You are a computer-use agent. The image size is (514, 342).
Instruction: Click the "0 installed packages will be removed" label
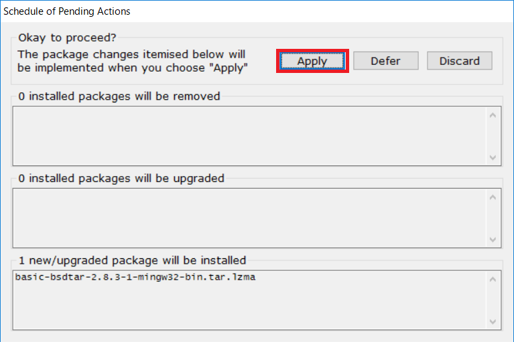point(119,96)
